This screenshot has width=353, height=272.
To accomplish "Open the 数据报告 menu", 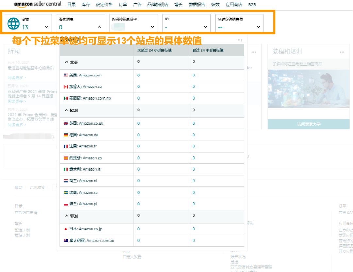I will click(197, 5).
